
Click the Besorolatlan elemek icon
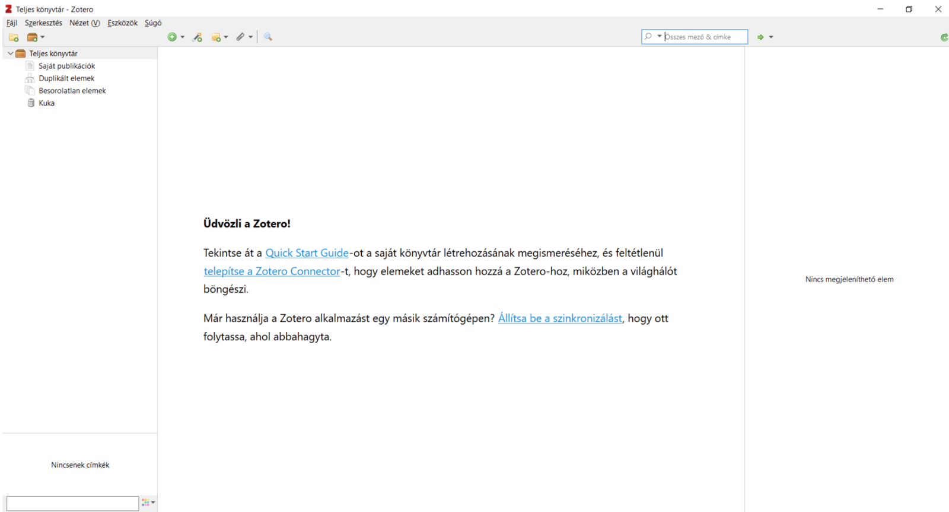point(30,91)
